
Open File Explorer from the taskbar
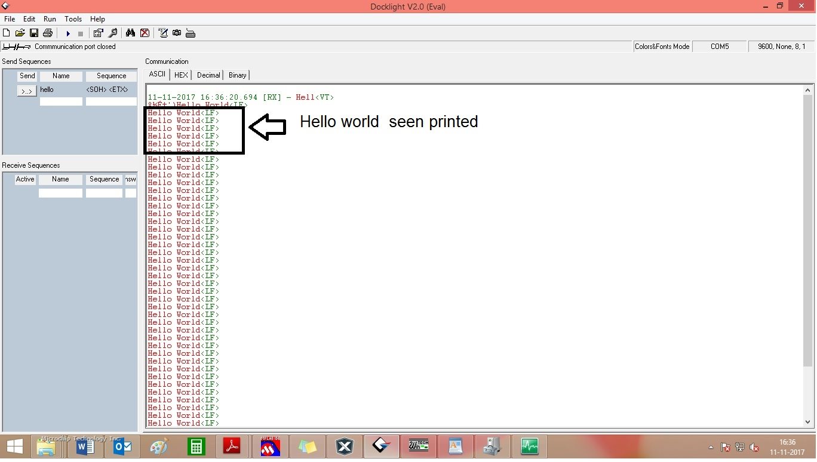pos(47,446)
